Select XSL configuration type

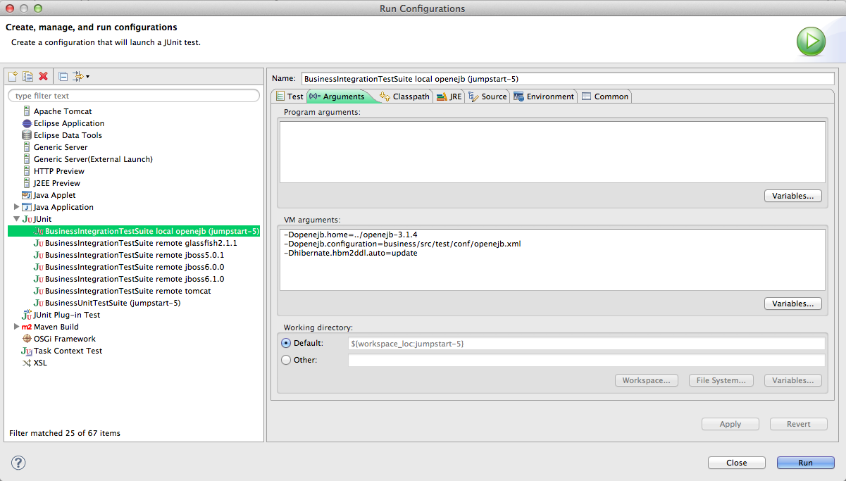[40, 363]
